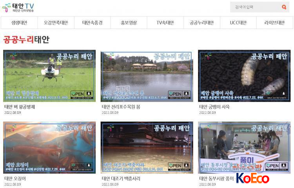Click the KoEco logo
The width and height of the screenshot is (294, 188).
(252, 179)
